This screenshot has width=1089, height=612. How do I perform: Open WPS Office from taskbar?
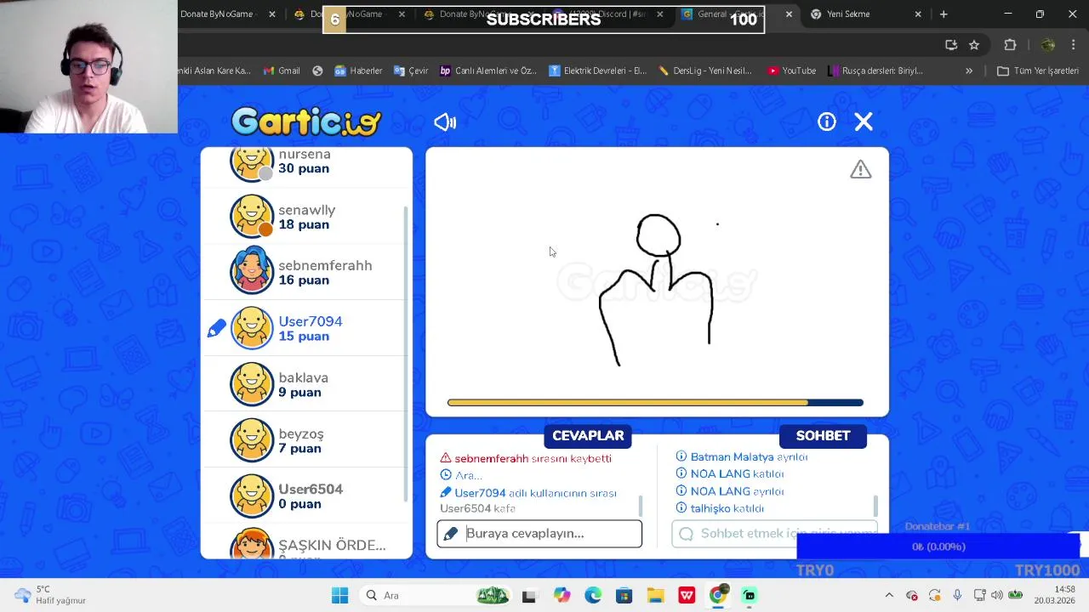pos(687,595)
